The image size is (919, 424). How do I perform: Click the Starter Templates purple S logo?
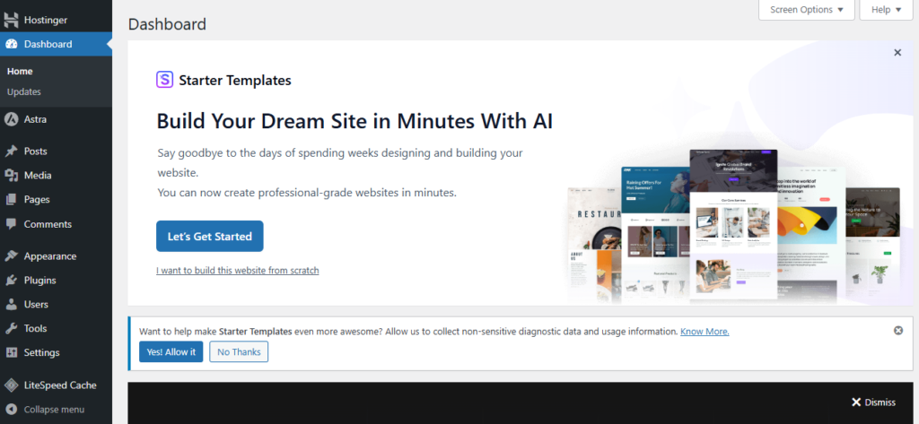pos(165,80)
